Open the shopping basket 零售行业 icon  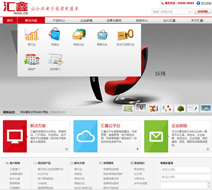102,34
